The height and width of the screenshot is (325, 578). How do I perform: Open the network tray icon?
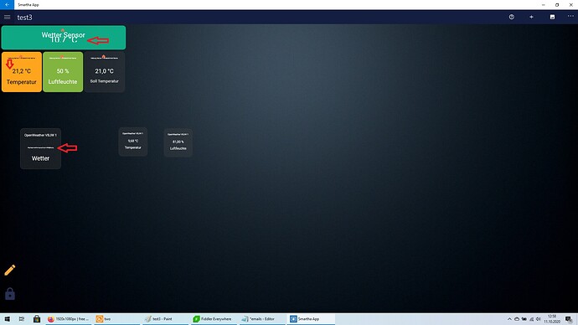pyautogui.click(x=531, y=319)
